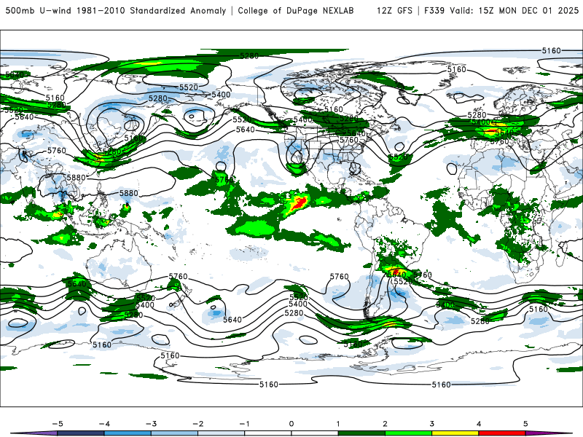Select the red colorbar segment between 4 and 5

pos(502,433)
